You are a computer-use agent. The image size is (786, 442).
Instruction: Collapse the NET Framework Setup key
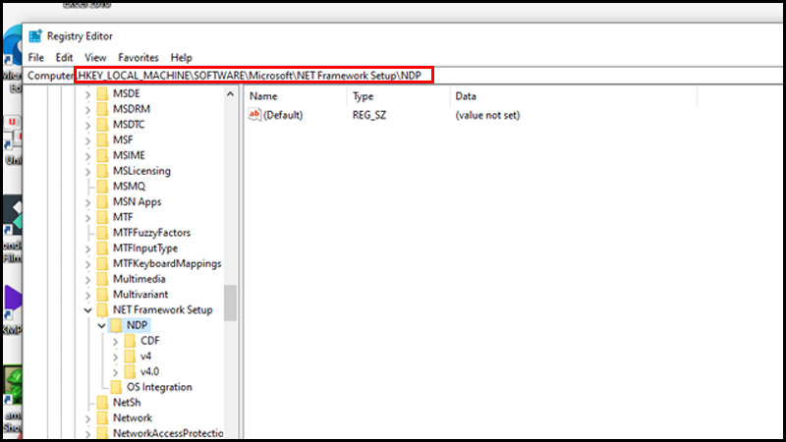coord(87,310)
